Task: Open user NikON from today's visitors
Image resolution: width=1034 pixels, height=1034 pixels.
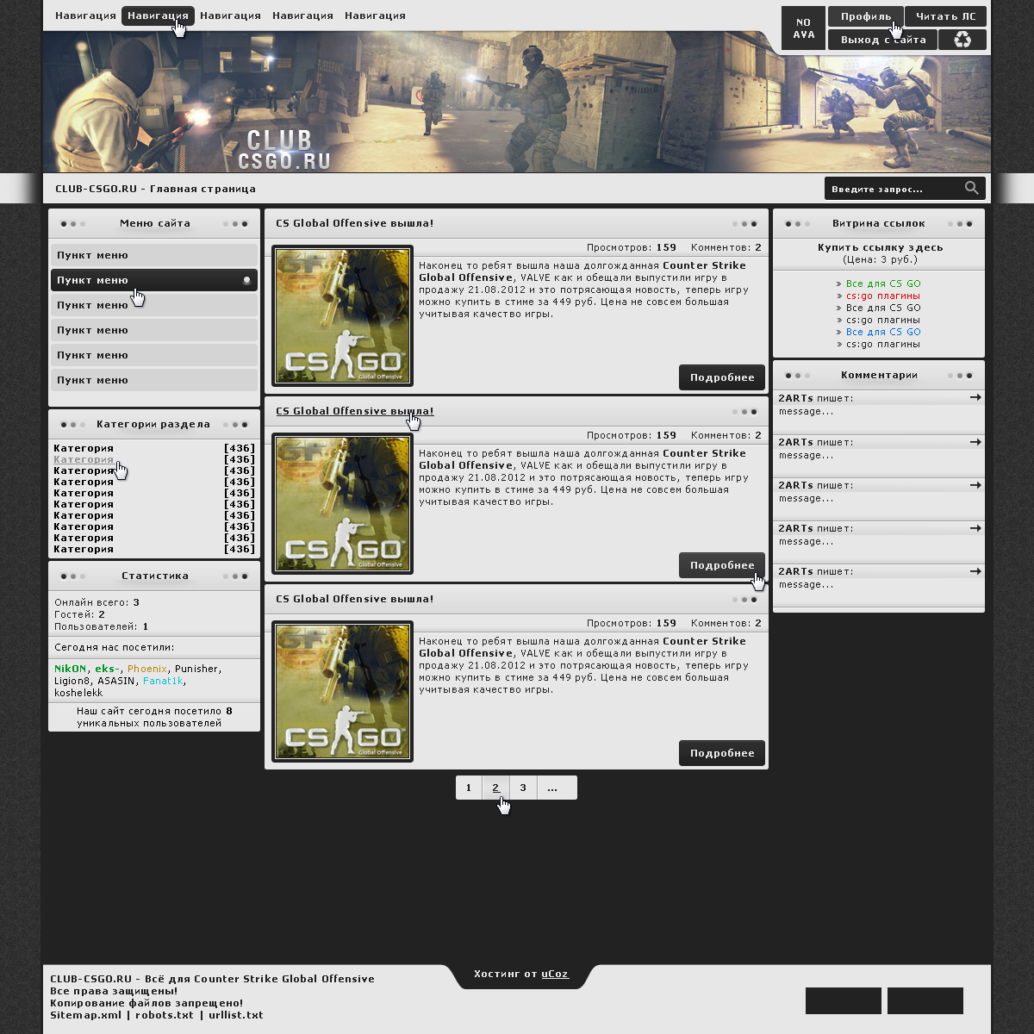Action: [71, 669]
